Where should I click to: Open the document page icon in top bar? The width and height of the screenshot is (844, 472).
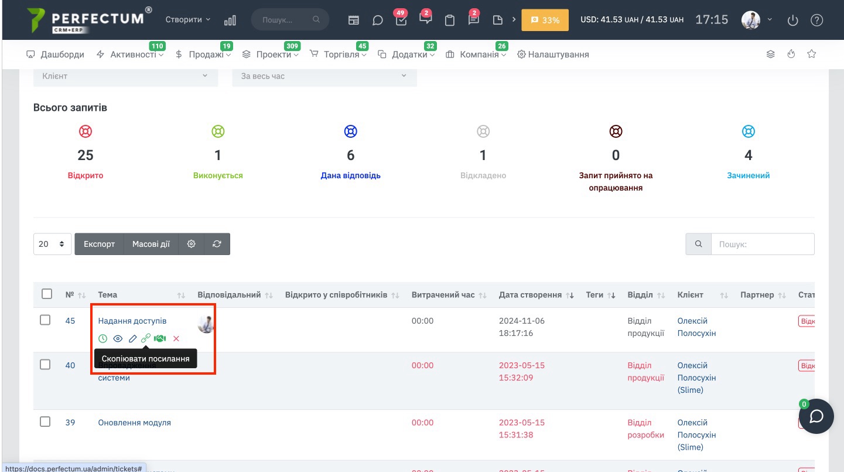click(498, 20)
